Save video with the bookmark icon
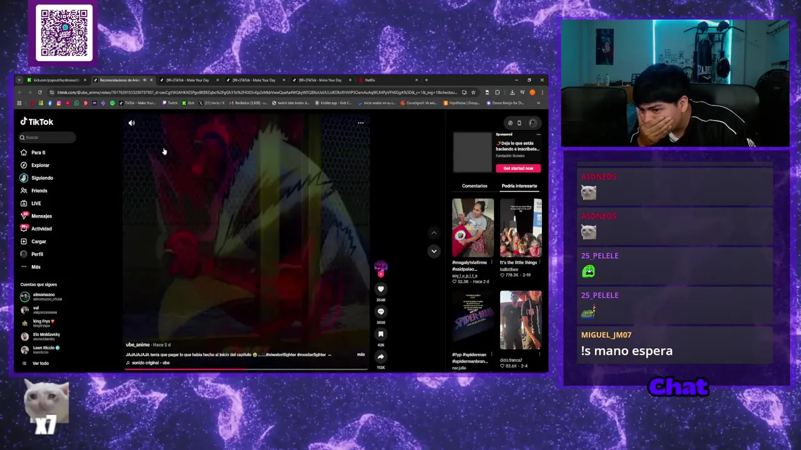 [380, 334]
